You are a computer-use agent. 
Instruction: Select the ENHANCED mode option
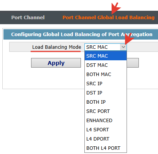[105, 120]
